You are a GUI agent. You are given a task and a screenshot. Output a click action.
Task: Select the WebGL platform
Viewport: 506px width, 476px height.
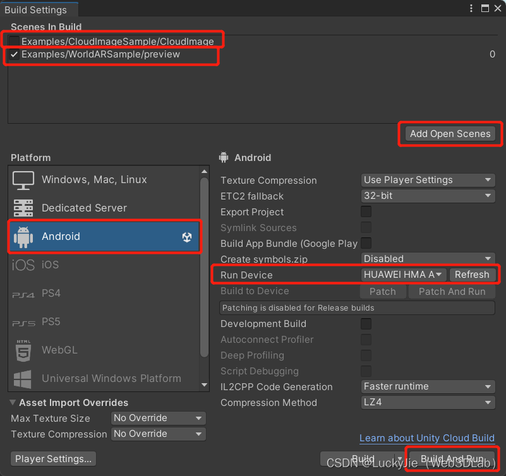point(104,350)
